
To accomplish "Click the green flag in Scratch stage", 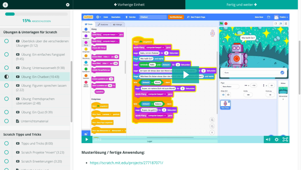I will 222,24.
